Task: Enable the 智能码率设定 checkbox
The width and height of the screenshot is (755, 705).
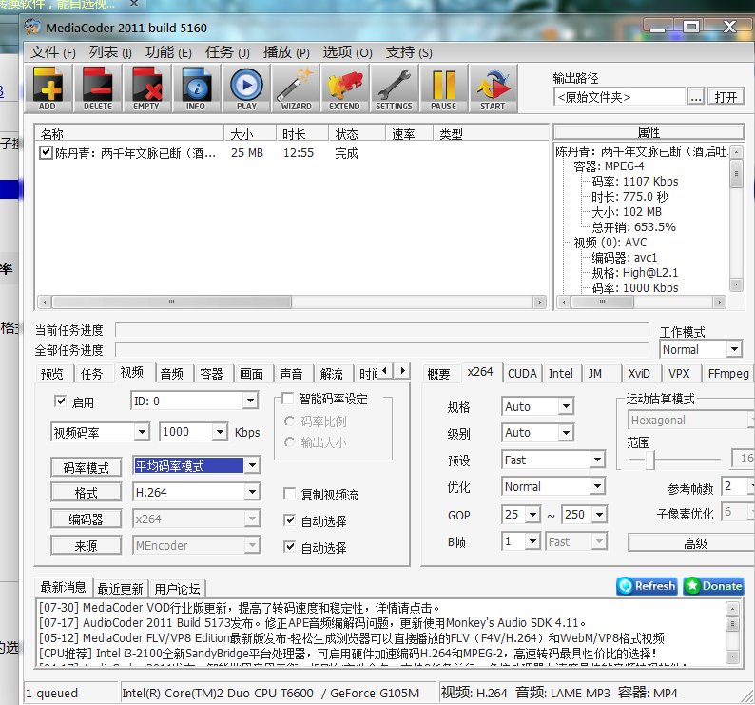Action: pyautogui.click(x=287, y=398)
